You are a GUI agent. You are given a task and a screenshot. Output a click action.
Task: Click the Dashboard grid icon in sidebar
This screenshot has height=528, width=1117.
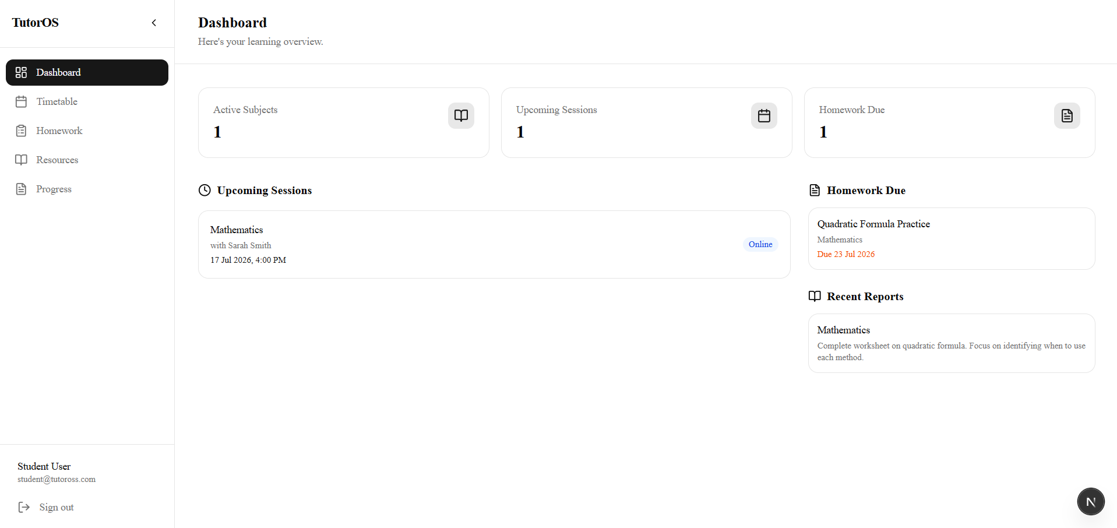coord(21,72)
